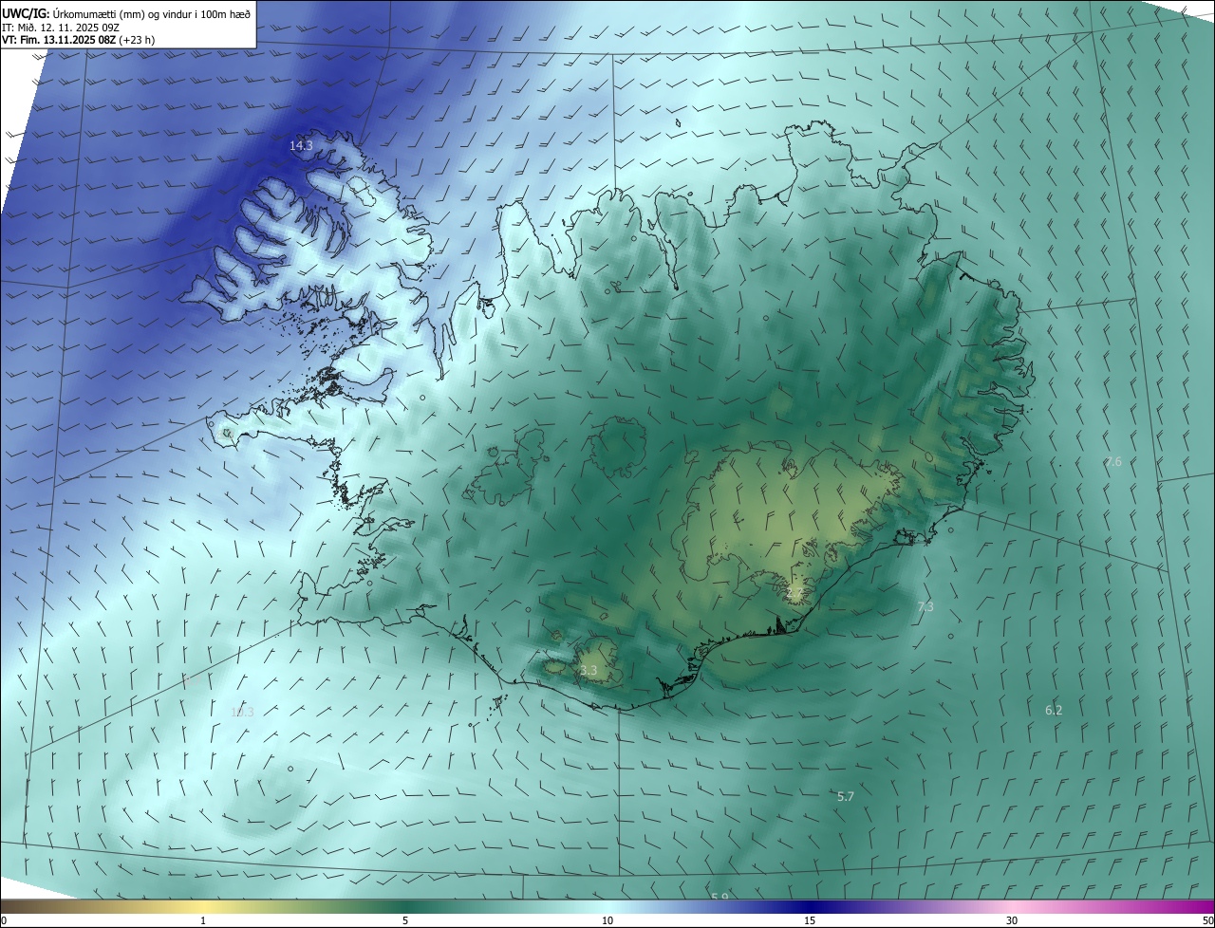Click the color scale label 30
This screenshot has height=928, width=1215.
point(1012,920)
